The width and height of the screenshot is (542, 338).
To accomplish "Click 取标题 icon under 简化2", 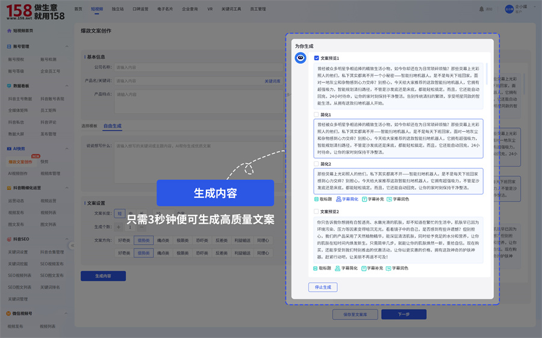I will click(316, 199).
